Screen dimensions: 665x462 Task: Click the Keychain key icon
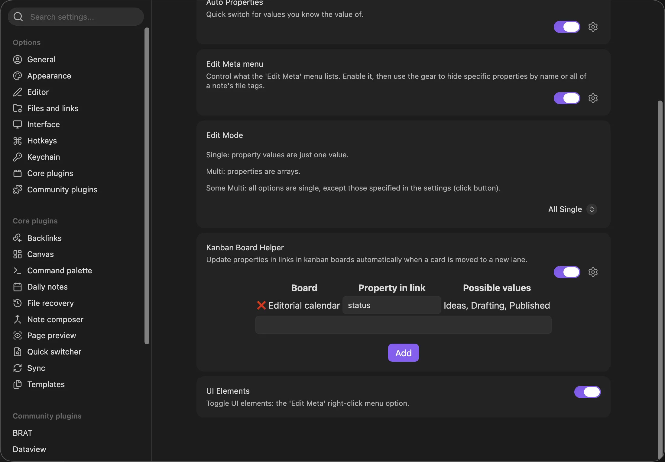18,157
